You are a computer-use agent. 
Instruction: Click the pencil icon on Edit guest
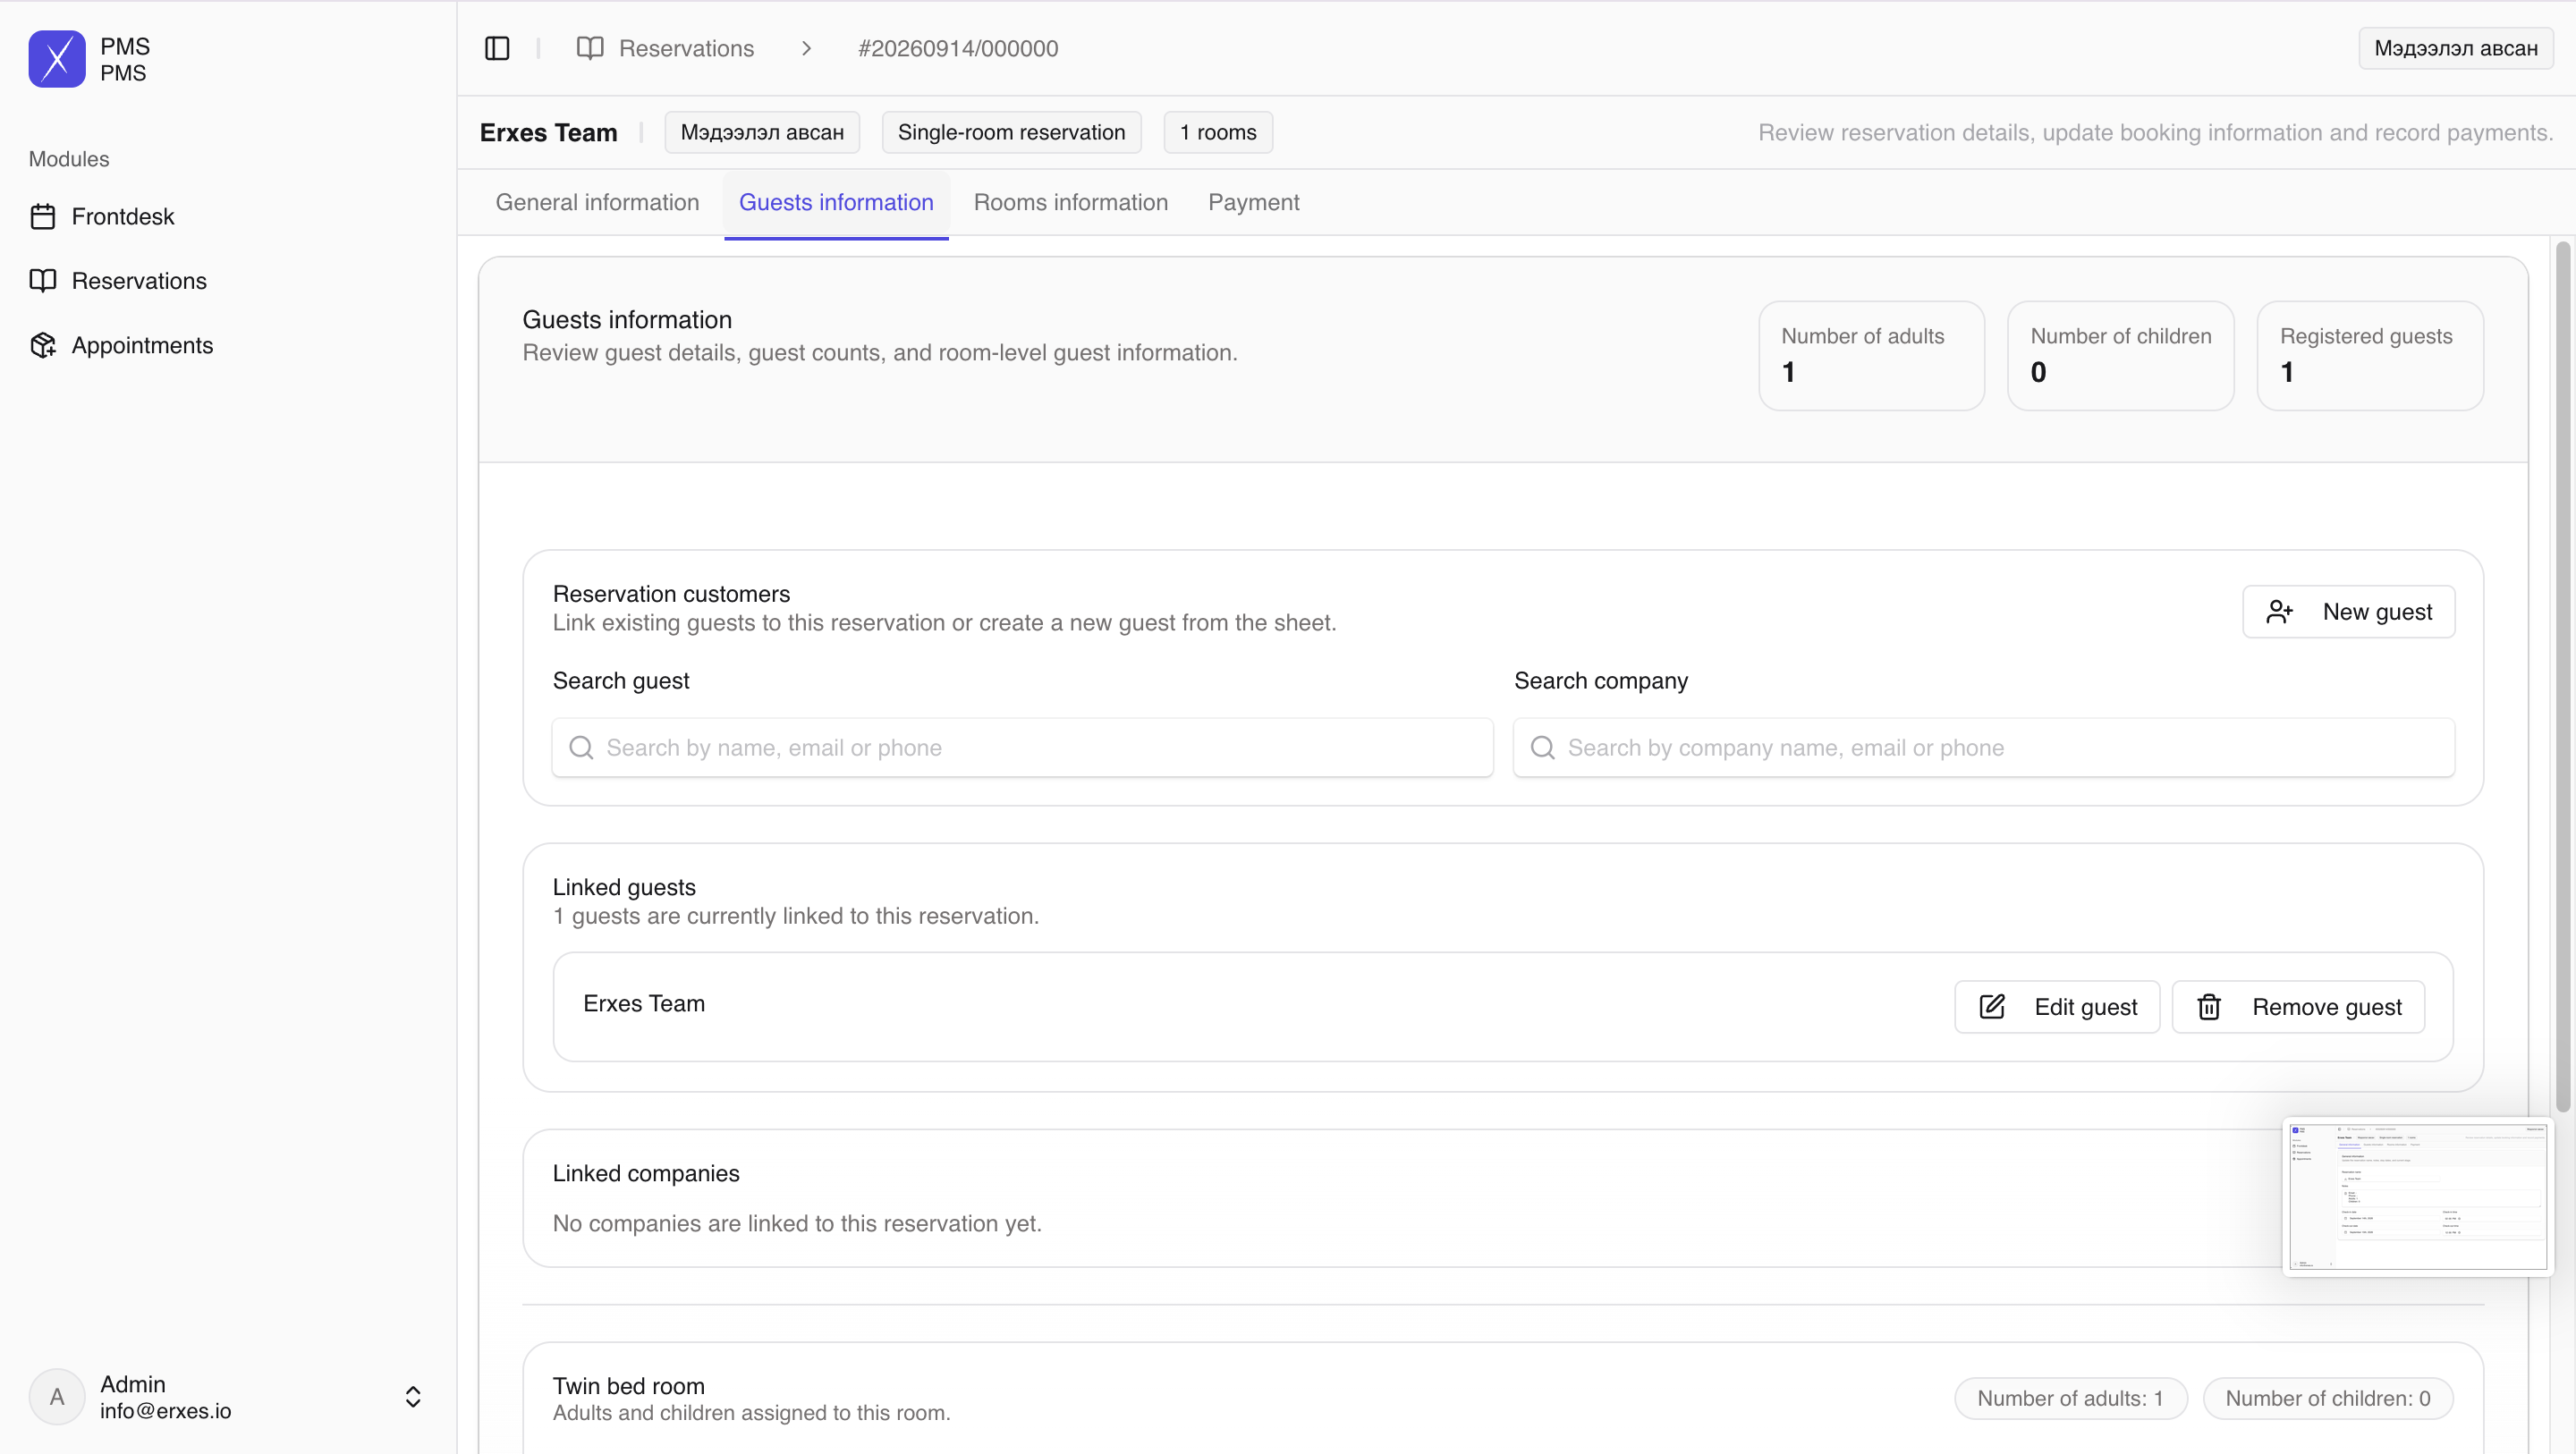(1992, 1006)
